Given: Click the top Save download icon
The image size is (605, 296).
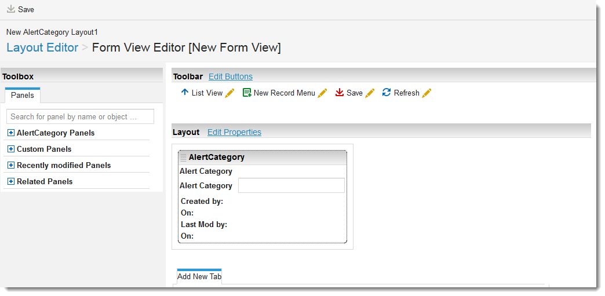Looking at the screenshot, I should (x=11, y=9).
